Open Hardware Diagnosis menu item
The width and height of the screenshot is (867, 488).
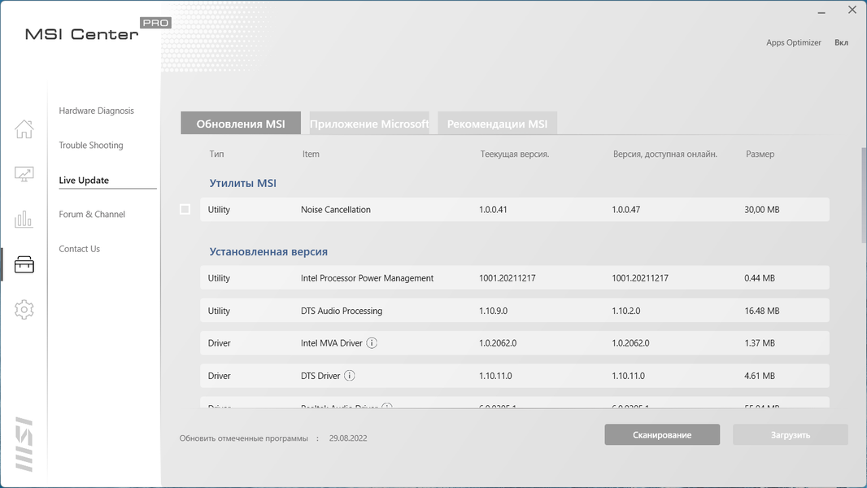(96, 111)
